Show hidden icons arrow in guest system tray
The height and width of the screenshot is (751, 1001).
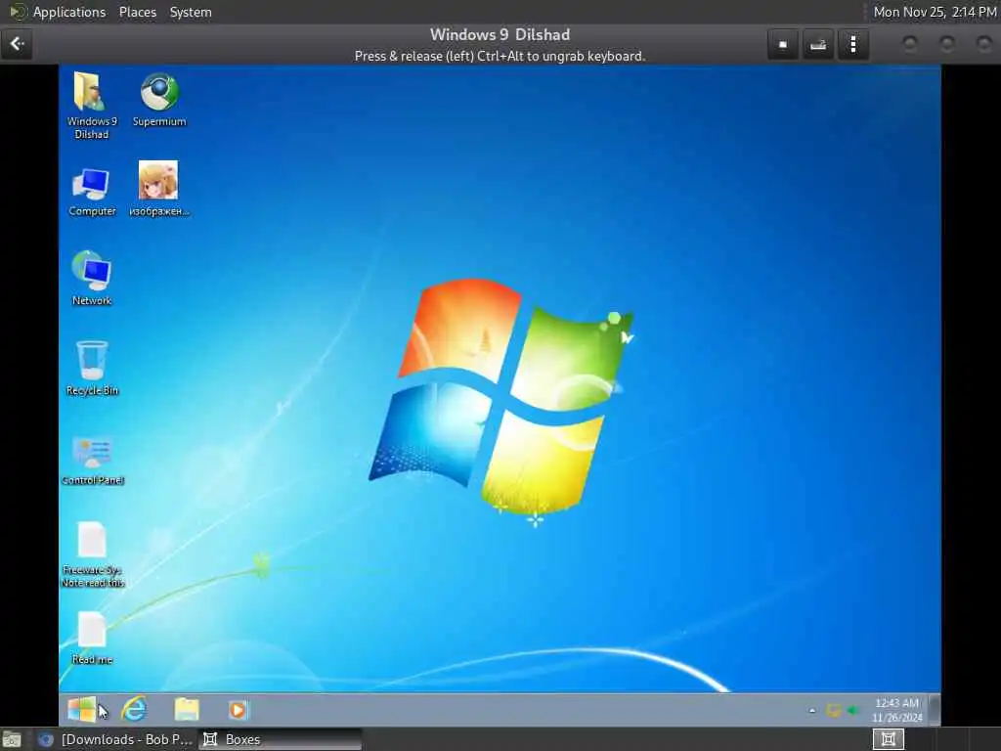coord(812,710)
